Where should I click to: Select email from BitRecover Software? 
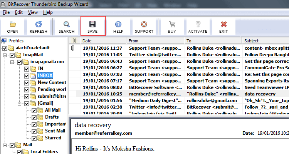click(179, 87)
